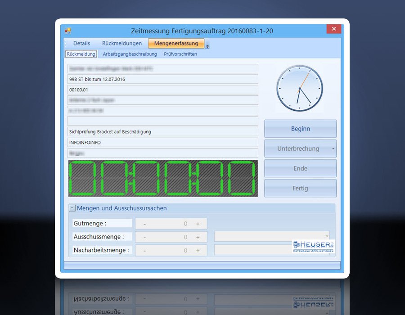Screen dimensions: 405x315
Task: Increase Gutmenge with the plus button
Action: click(x=198, y=224)
